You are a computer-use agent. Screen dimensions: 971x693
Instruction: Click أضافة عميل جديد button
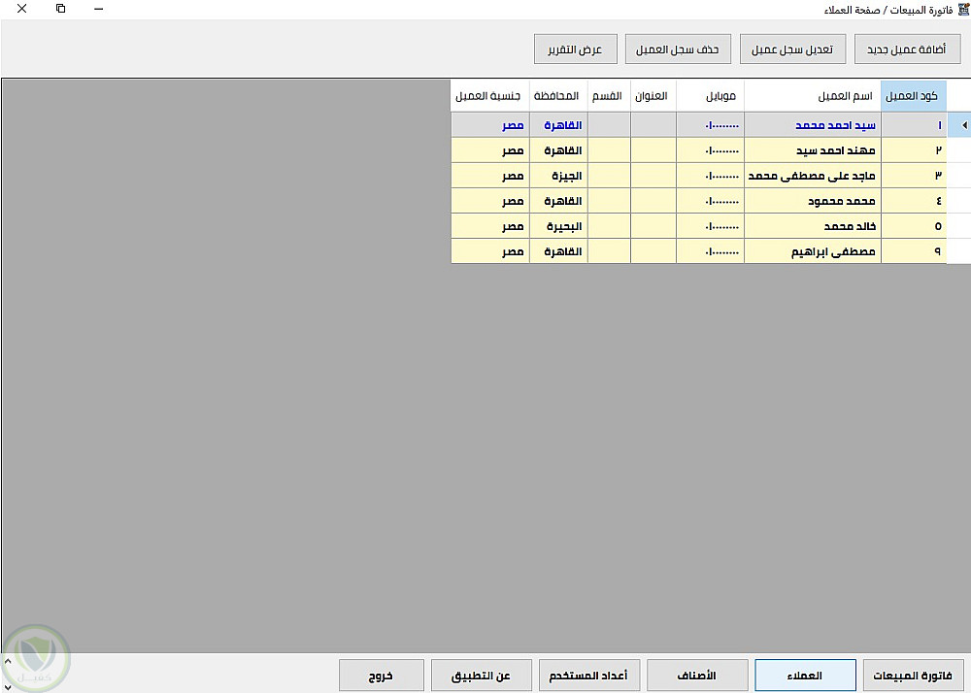pos(907,49)
